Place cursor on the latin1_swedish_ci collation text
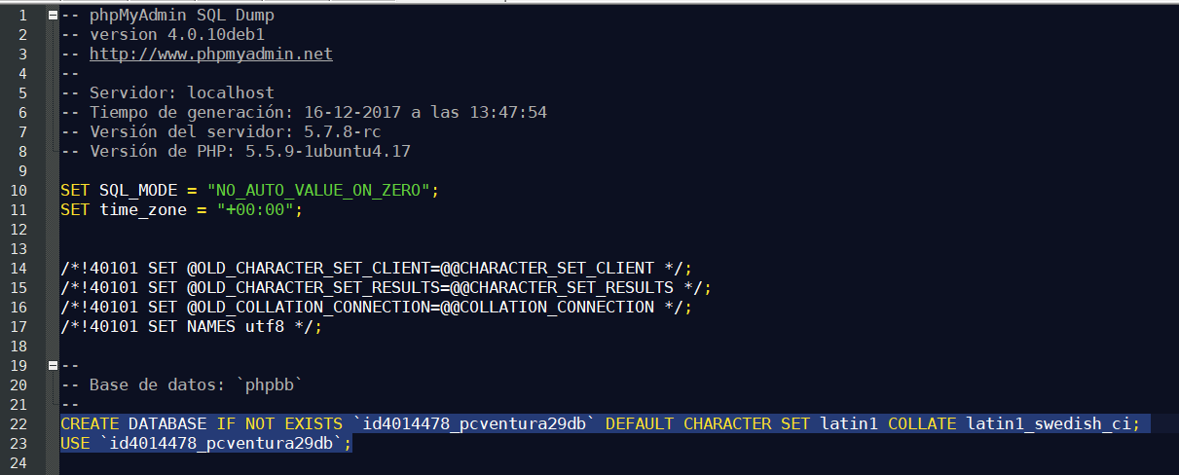The image size is (1179, 475). pos(1049,424)
